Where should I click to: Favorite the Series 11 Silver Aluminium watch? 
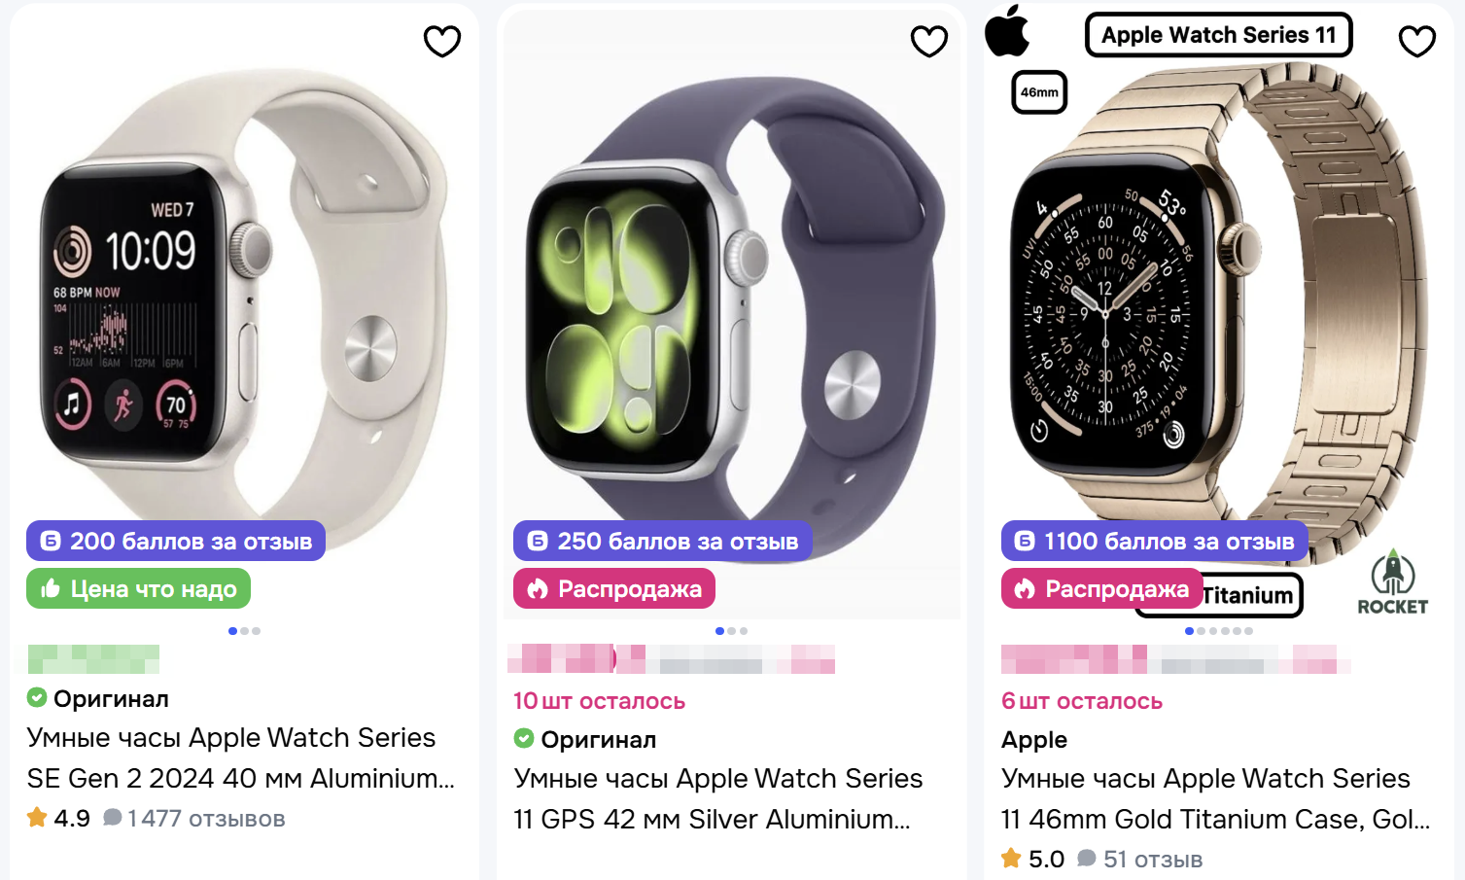(x=929, y=41)
